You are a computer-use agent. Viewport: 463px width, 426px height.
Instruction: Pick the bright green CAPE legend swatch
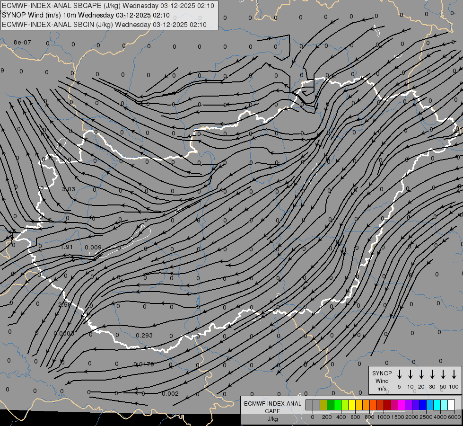[x=338, y=405]
